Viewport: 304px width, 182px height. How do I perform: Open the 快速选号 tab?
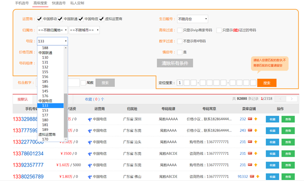click(x=58, y=3)
